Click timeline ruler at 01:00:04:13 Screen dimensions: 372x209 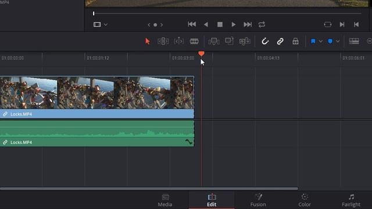coord(269,58)
